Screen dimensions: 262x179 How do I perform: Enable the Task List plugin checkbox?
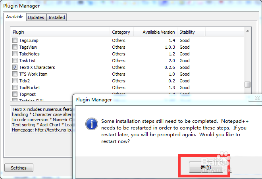pyautogui.click(x=15, y=60)
